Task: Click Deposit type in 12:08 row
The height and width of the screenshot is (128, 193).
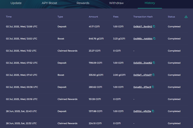Action: tap(62, 27)
